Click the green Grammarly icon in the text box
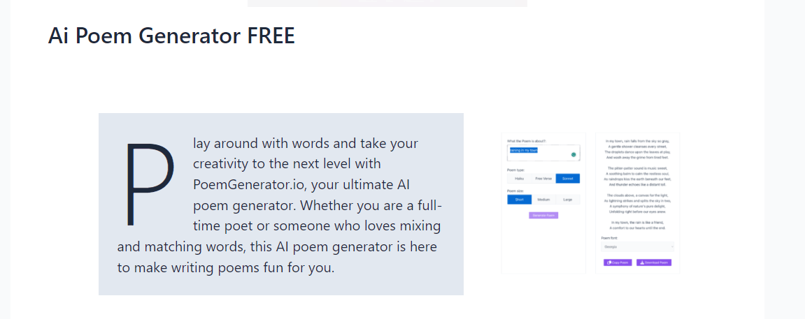Viewport: 805px width, 319px height. tap(574, 155)
